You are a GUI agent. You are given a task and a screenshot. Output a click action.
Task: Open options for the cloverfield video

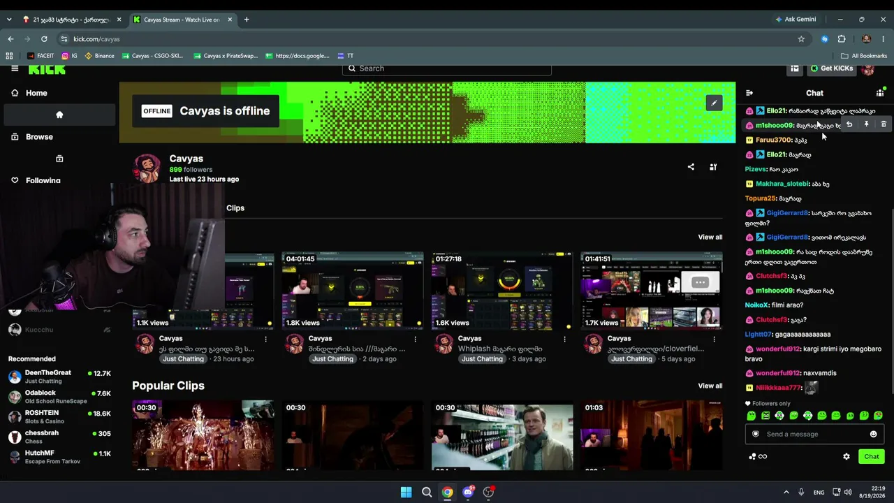(714, 340)
